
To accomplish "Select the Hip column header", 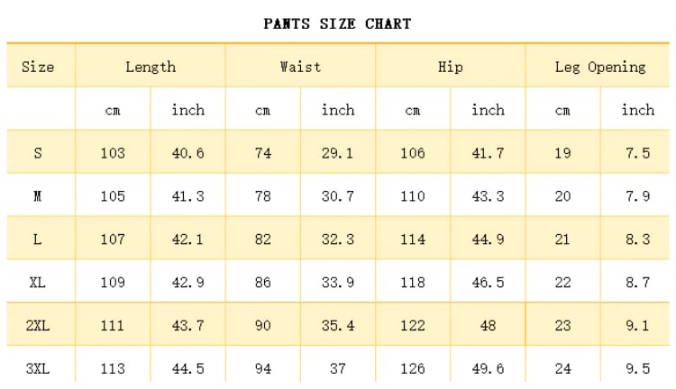I will pos(450,67).
